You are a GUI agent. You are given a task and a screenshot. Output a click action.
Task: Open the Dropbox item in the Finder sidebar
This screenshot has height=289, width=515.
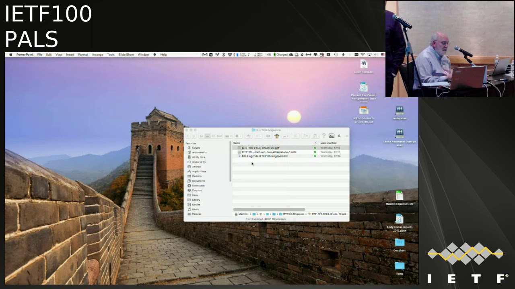tap(197, 190)
